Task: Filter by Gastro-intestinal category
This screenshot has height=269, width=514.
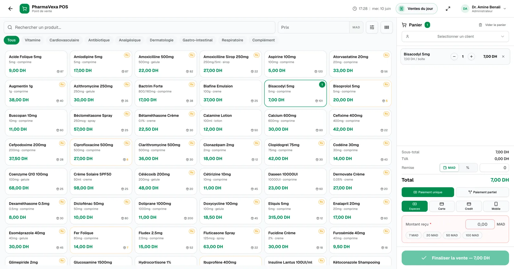Action: tap(198, 40)
